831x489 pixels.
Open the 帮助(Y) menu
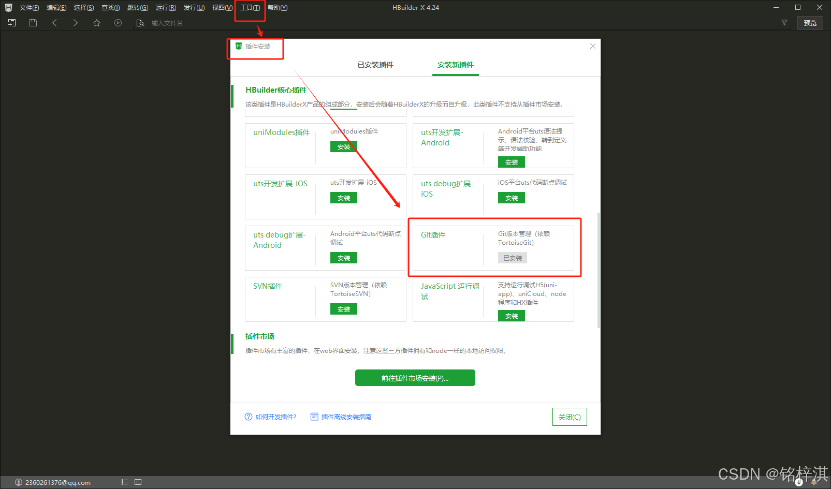278,8
